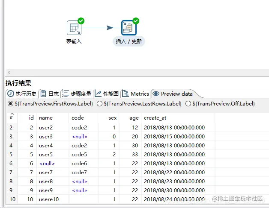
Task: Click the sex value 2 in user5 row
Action: 109,155
